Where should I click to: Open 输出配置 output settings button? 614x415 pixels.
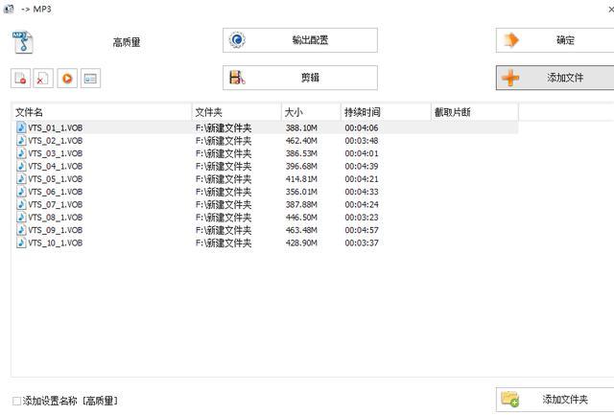[300, 40]
